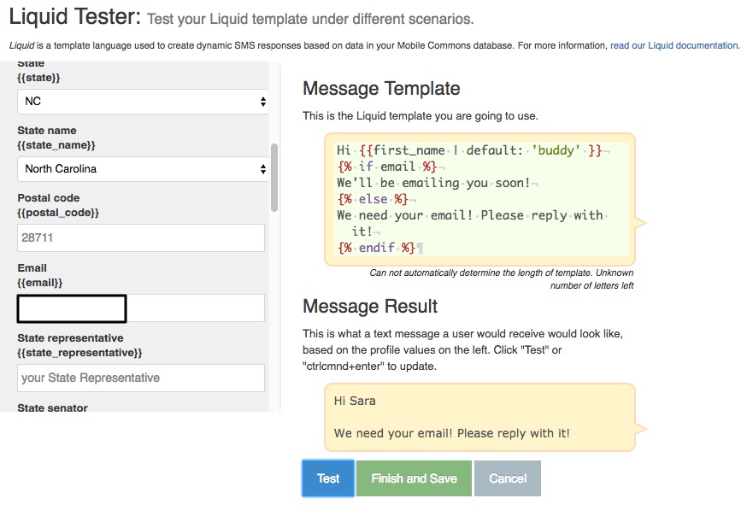The height and width of the screenshot is (510, 753).
Task: Click the left panel vertical scrollbar
Action: [x=274, y=178]
